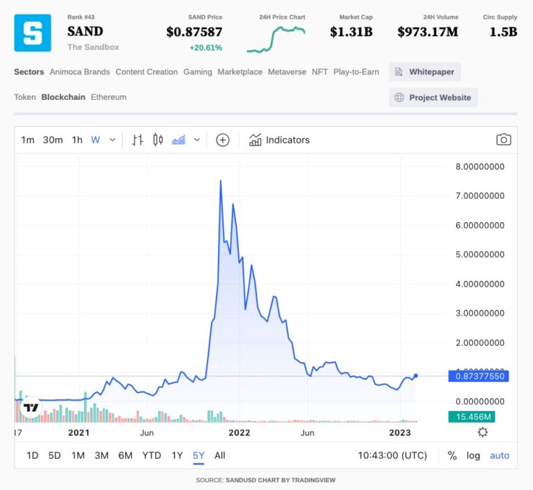Select the 1h interval

point(77,140)
